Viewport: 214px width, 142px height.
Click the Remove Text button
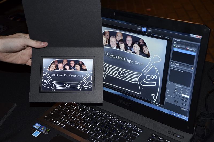(x=191, y=49)
